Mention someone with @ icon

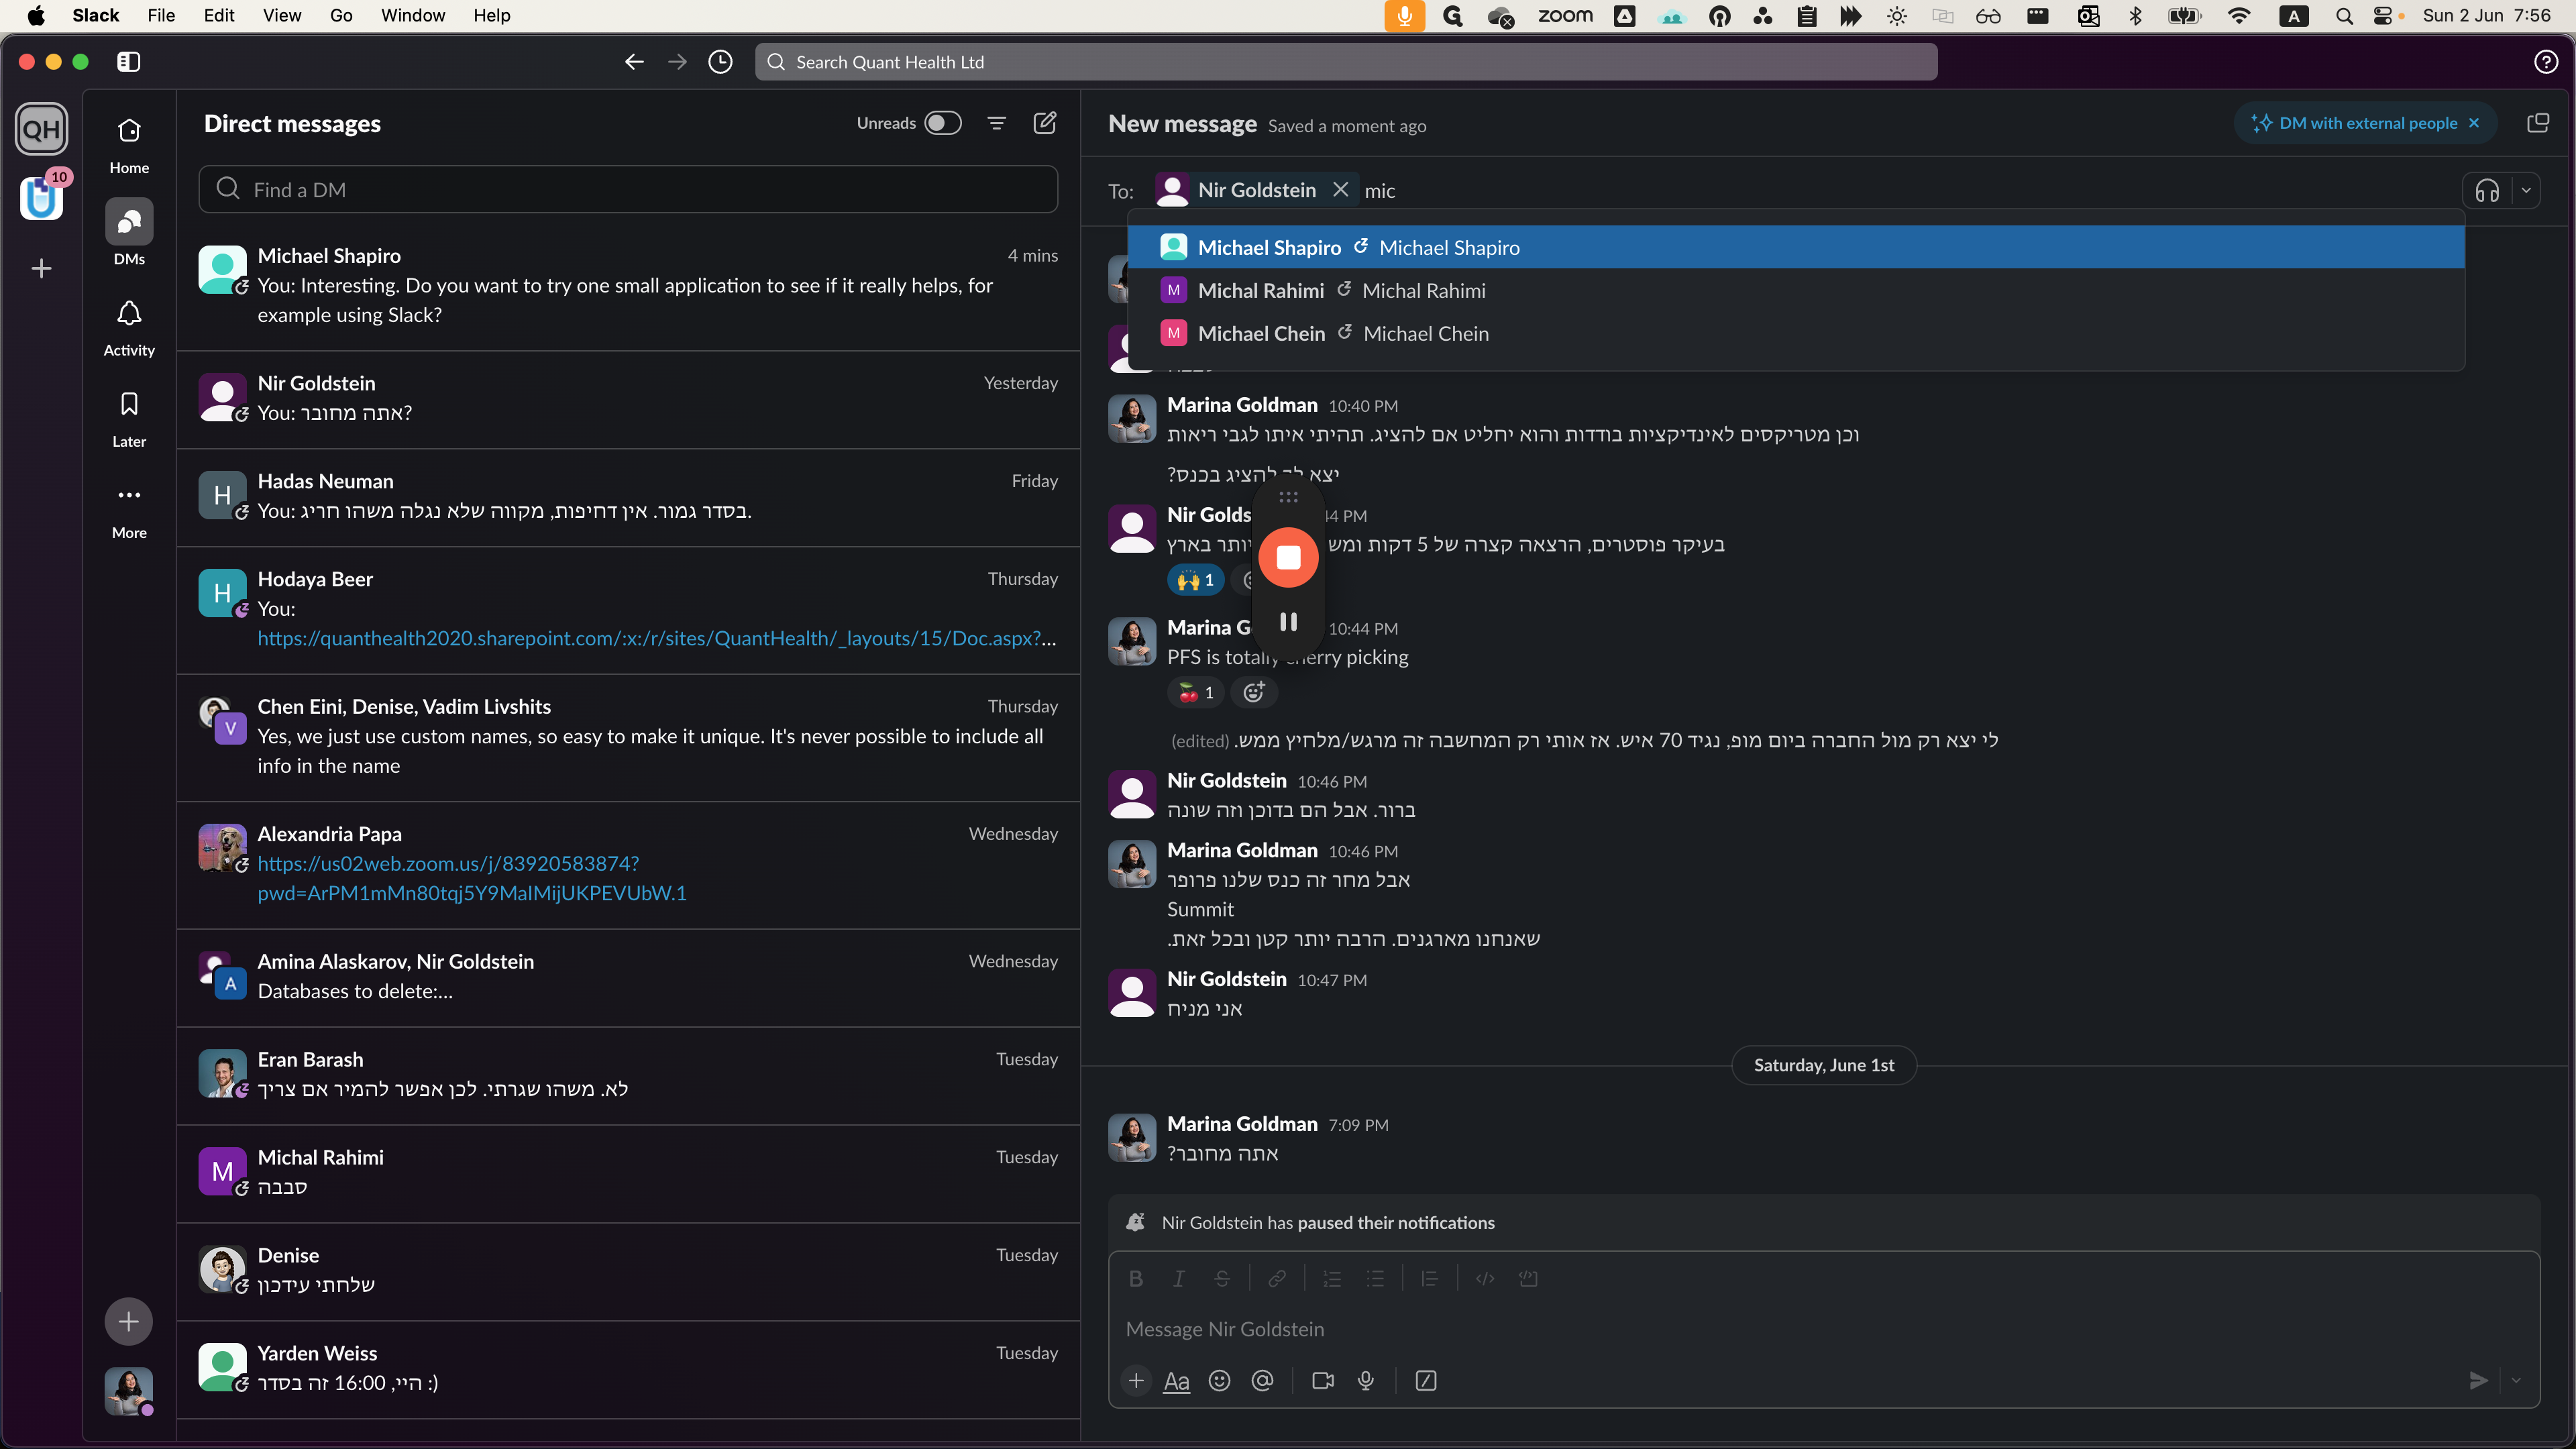click(1262, 1381)
